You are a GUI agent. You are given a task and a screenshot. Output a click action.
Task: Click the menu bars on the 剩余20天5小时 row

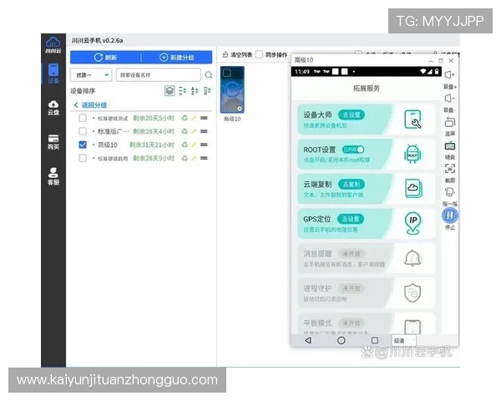(x=204, y=118)
